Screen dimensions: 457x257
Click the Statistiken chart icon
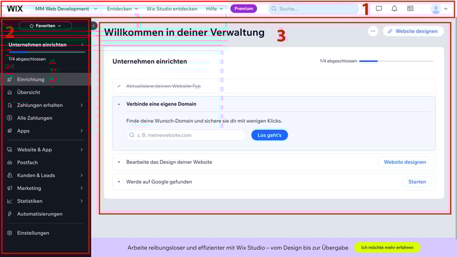(10, 201)
